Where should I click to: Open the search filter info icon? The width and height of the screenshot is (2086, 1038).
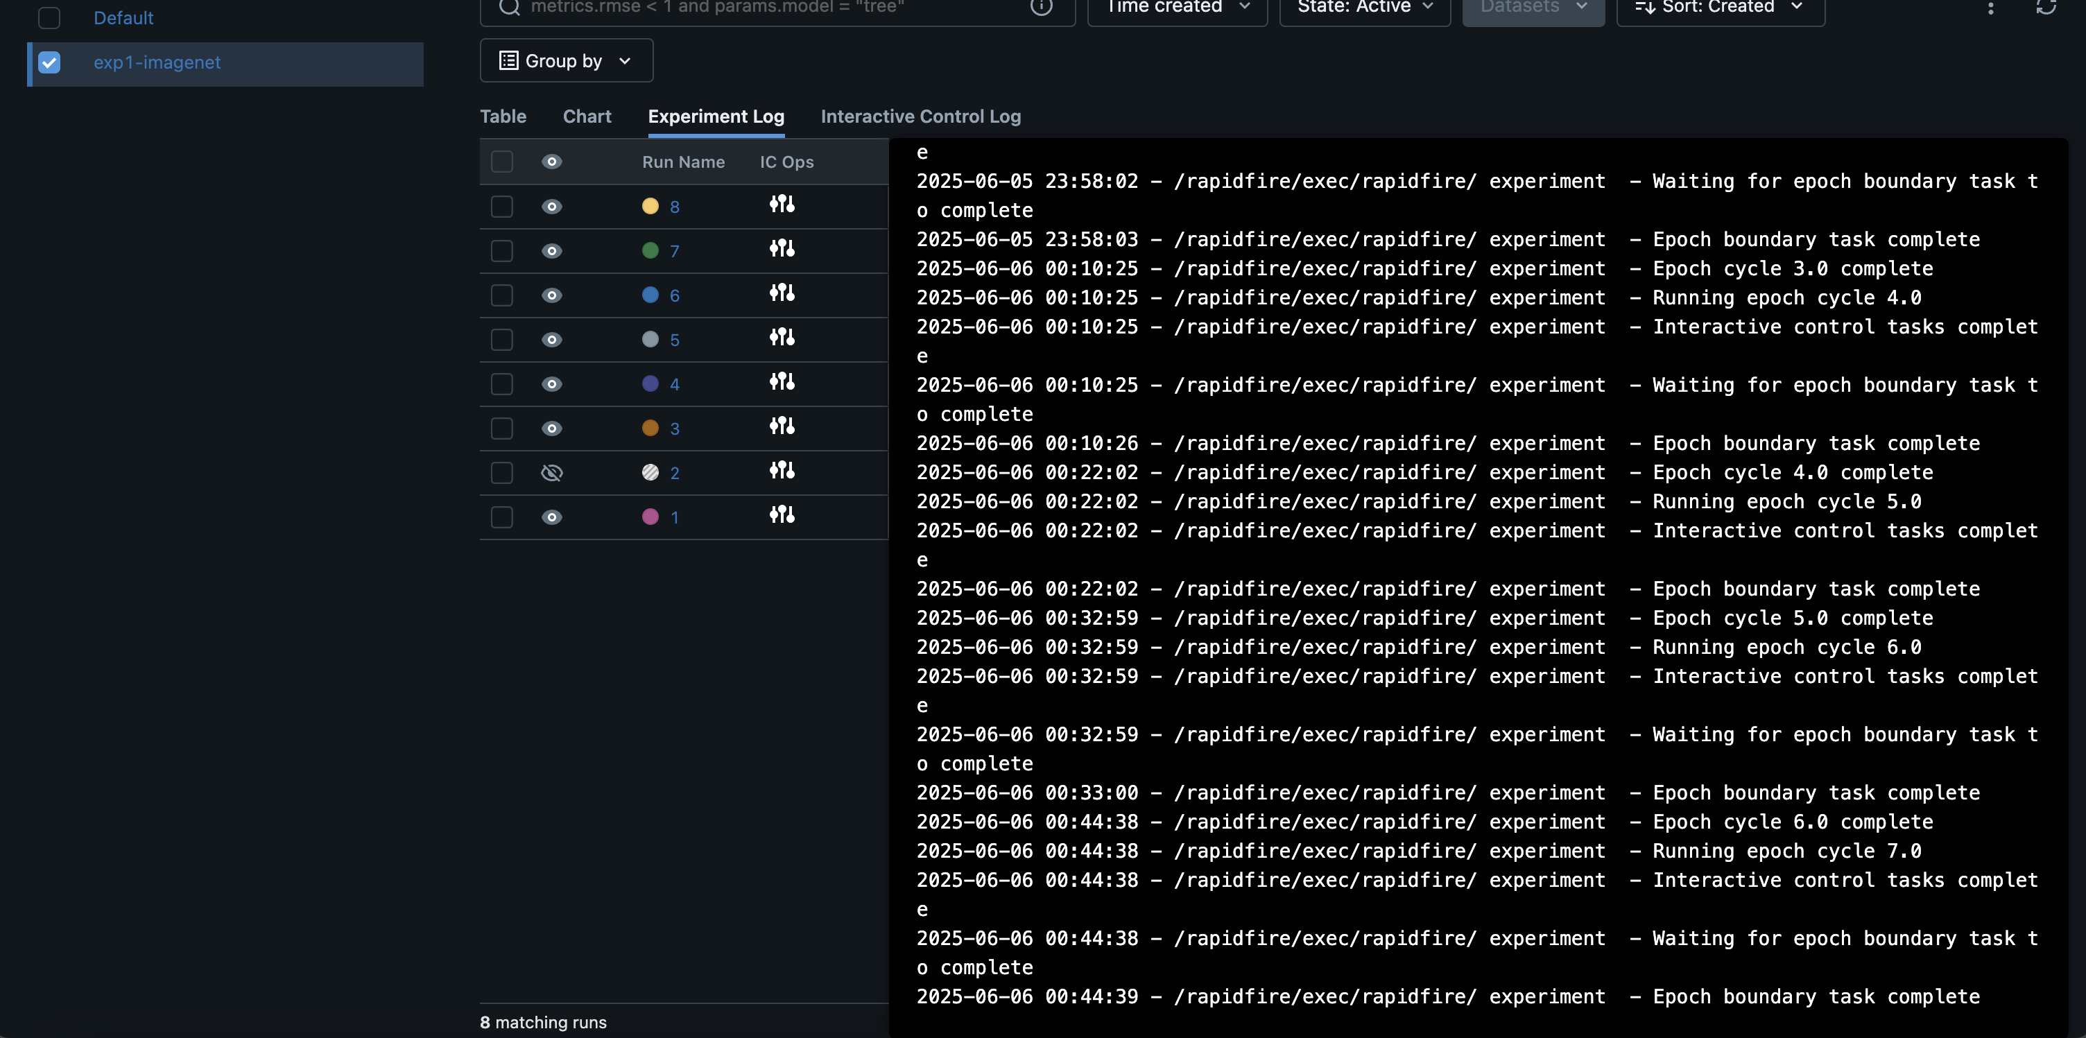click(1042, 6)
